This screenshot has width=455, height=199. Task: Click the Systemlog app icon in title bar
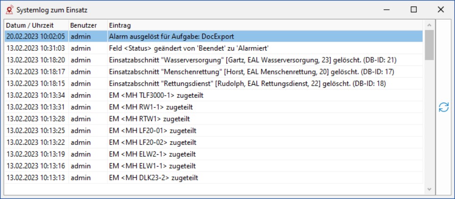(9, 10)
